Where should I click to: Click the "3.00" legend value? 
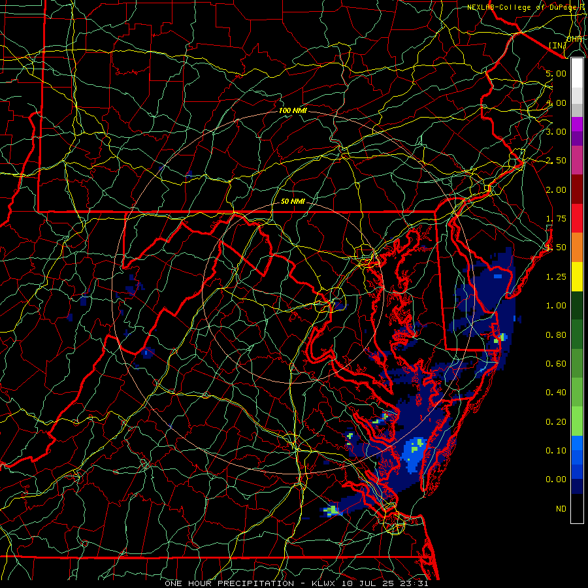coord(556,131)
